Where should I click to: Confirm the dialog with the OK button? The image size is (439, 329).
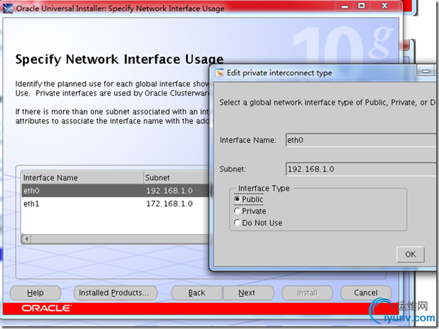pyautogui.click(x=410, y=254)
